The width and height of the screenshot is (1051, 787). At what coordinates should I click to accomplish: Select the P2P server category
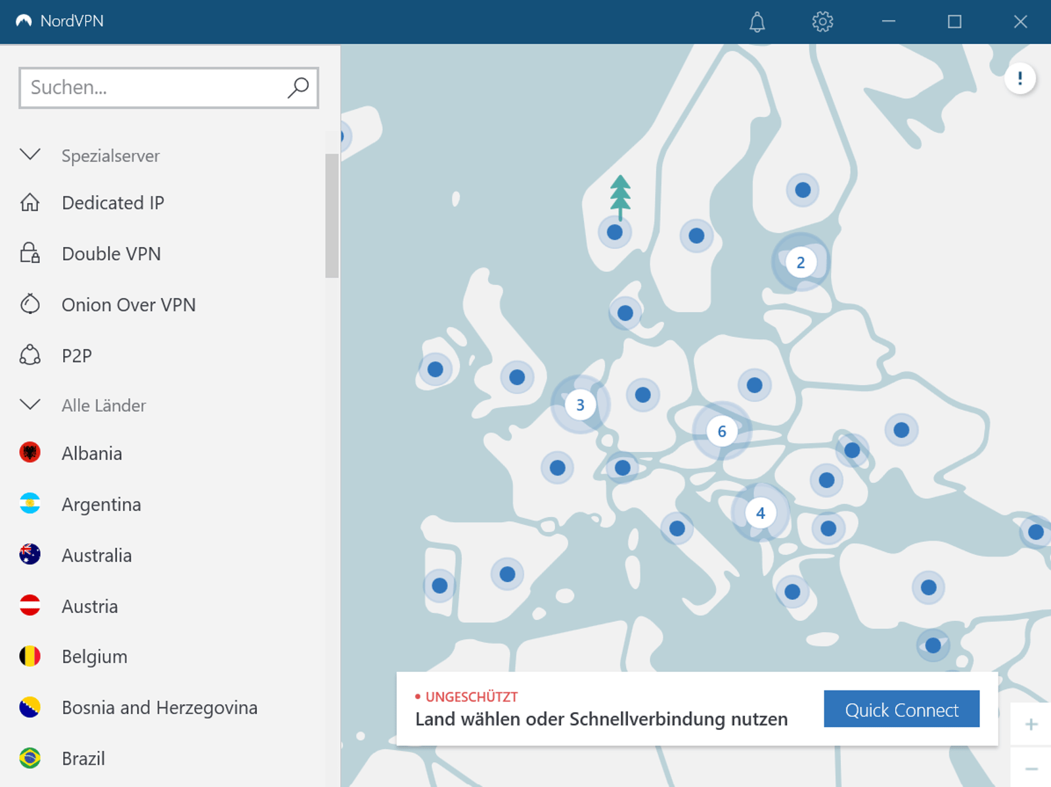point(76,355)
